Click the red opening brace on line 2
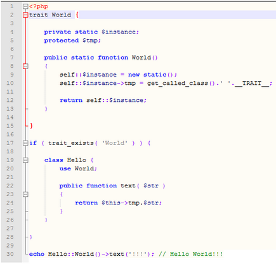 tap(77, 15)
